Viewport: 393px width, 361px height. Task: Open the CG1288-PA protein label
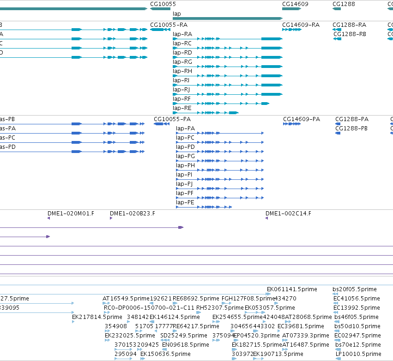(x=352, y=119)
